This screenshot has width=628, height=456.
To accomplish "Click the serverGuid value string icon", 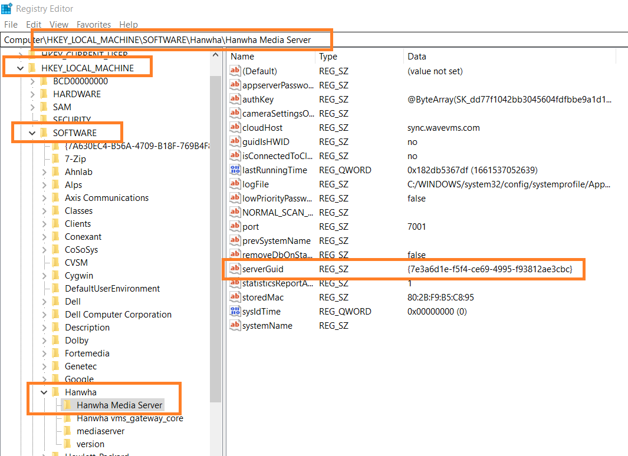I will pos(235,269).
